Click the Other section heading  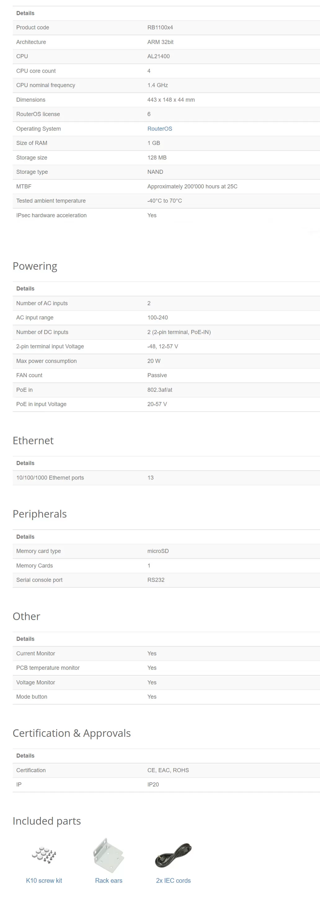pos(27,616)
